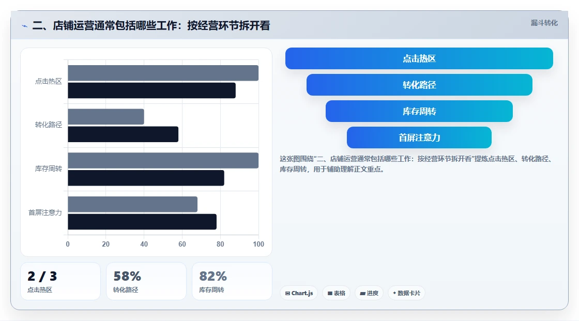Click the lightning icon before the title
Viewport: 579px width, 321px height.
tap(24, 26)
